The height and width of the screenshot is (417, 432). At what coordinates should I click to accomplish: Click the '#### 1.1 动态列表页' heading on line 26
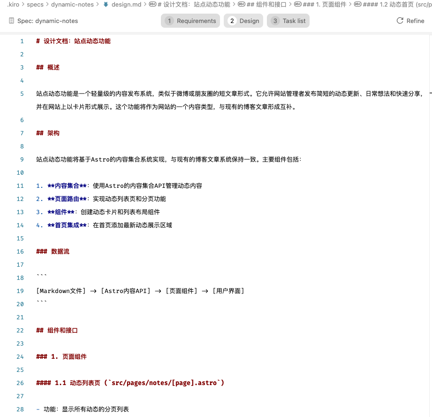point(130,383)
